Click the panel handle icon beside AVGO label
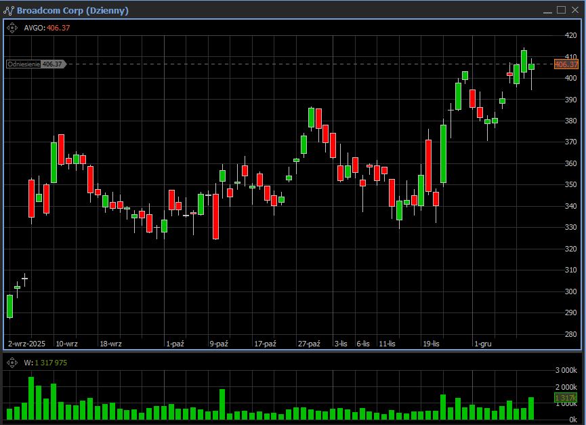 [12, 28]
